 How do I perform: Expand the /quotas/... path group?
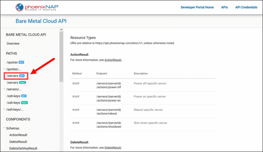[4, 69]
